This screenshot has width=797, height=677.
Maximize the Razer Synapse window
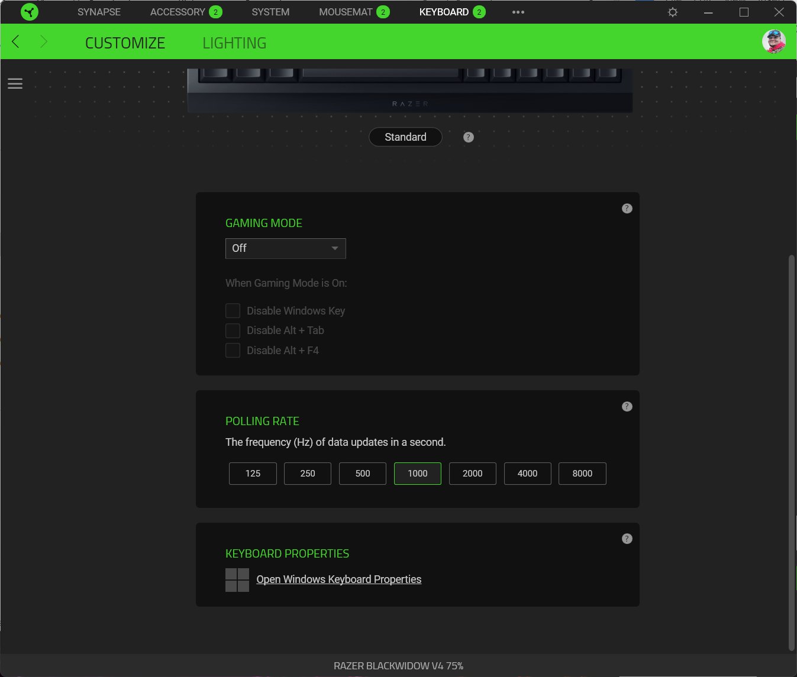point(744,12)
